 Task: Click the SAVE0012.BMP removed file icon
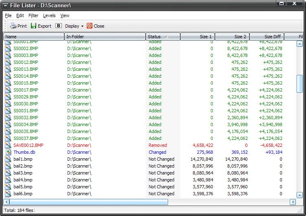[8, 145]
